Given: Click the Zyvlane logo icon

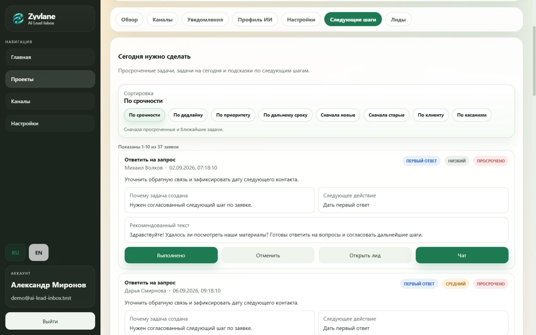Looking at the screenshot, I should click(18, 19).
